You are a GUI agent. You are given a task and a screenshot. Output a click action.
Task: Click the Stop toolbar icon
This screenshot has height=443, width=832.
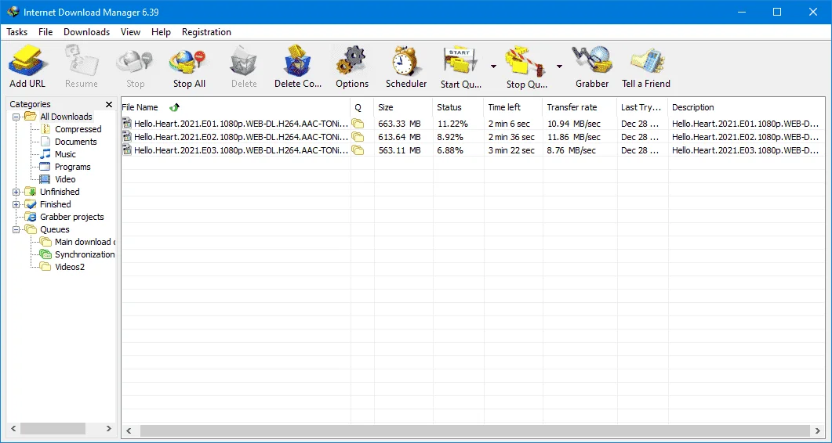pos(135,60)
